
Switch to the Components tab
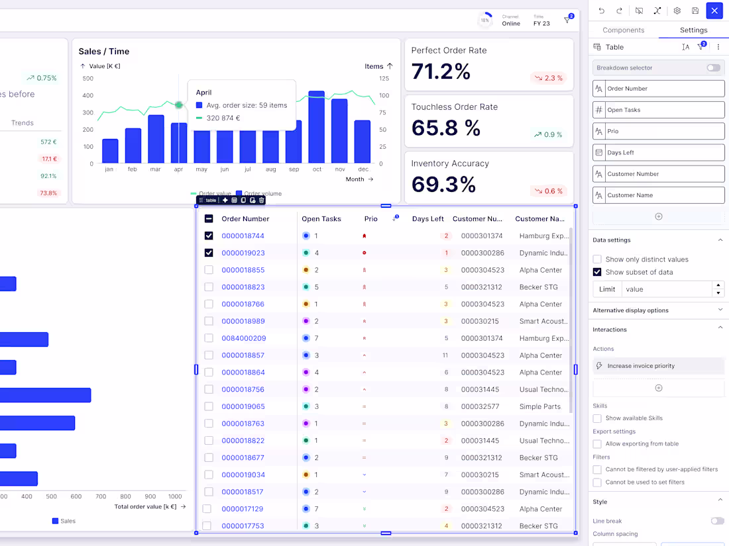(623, 30)
